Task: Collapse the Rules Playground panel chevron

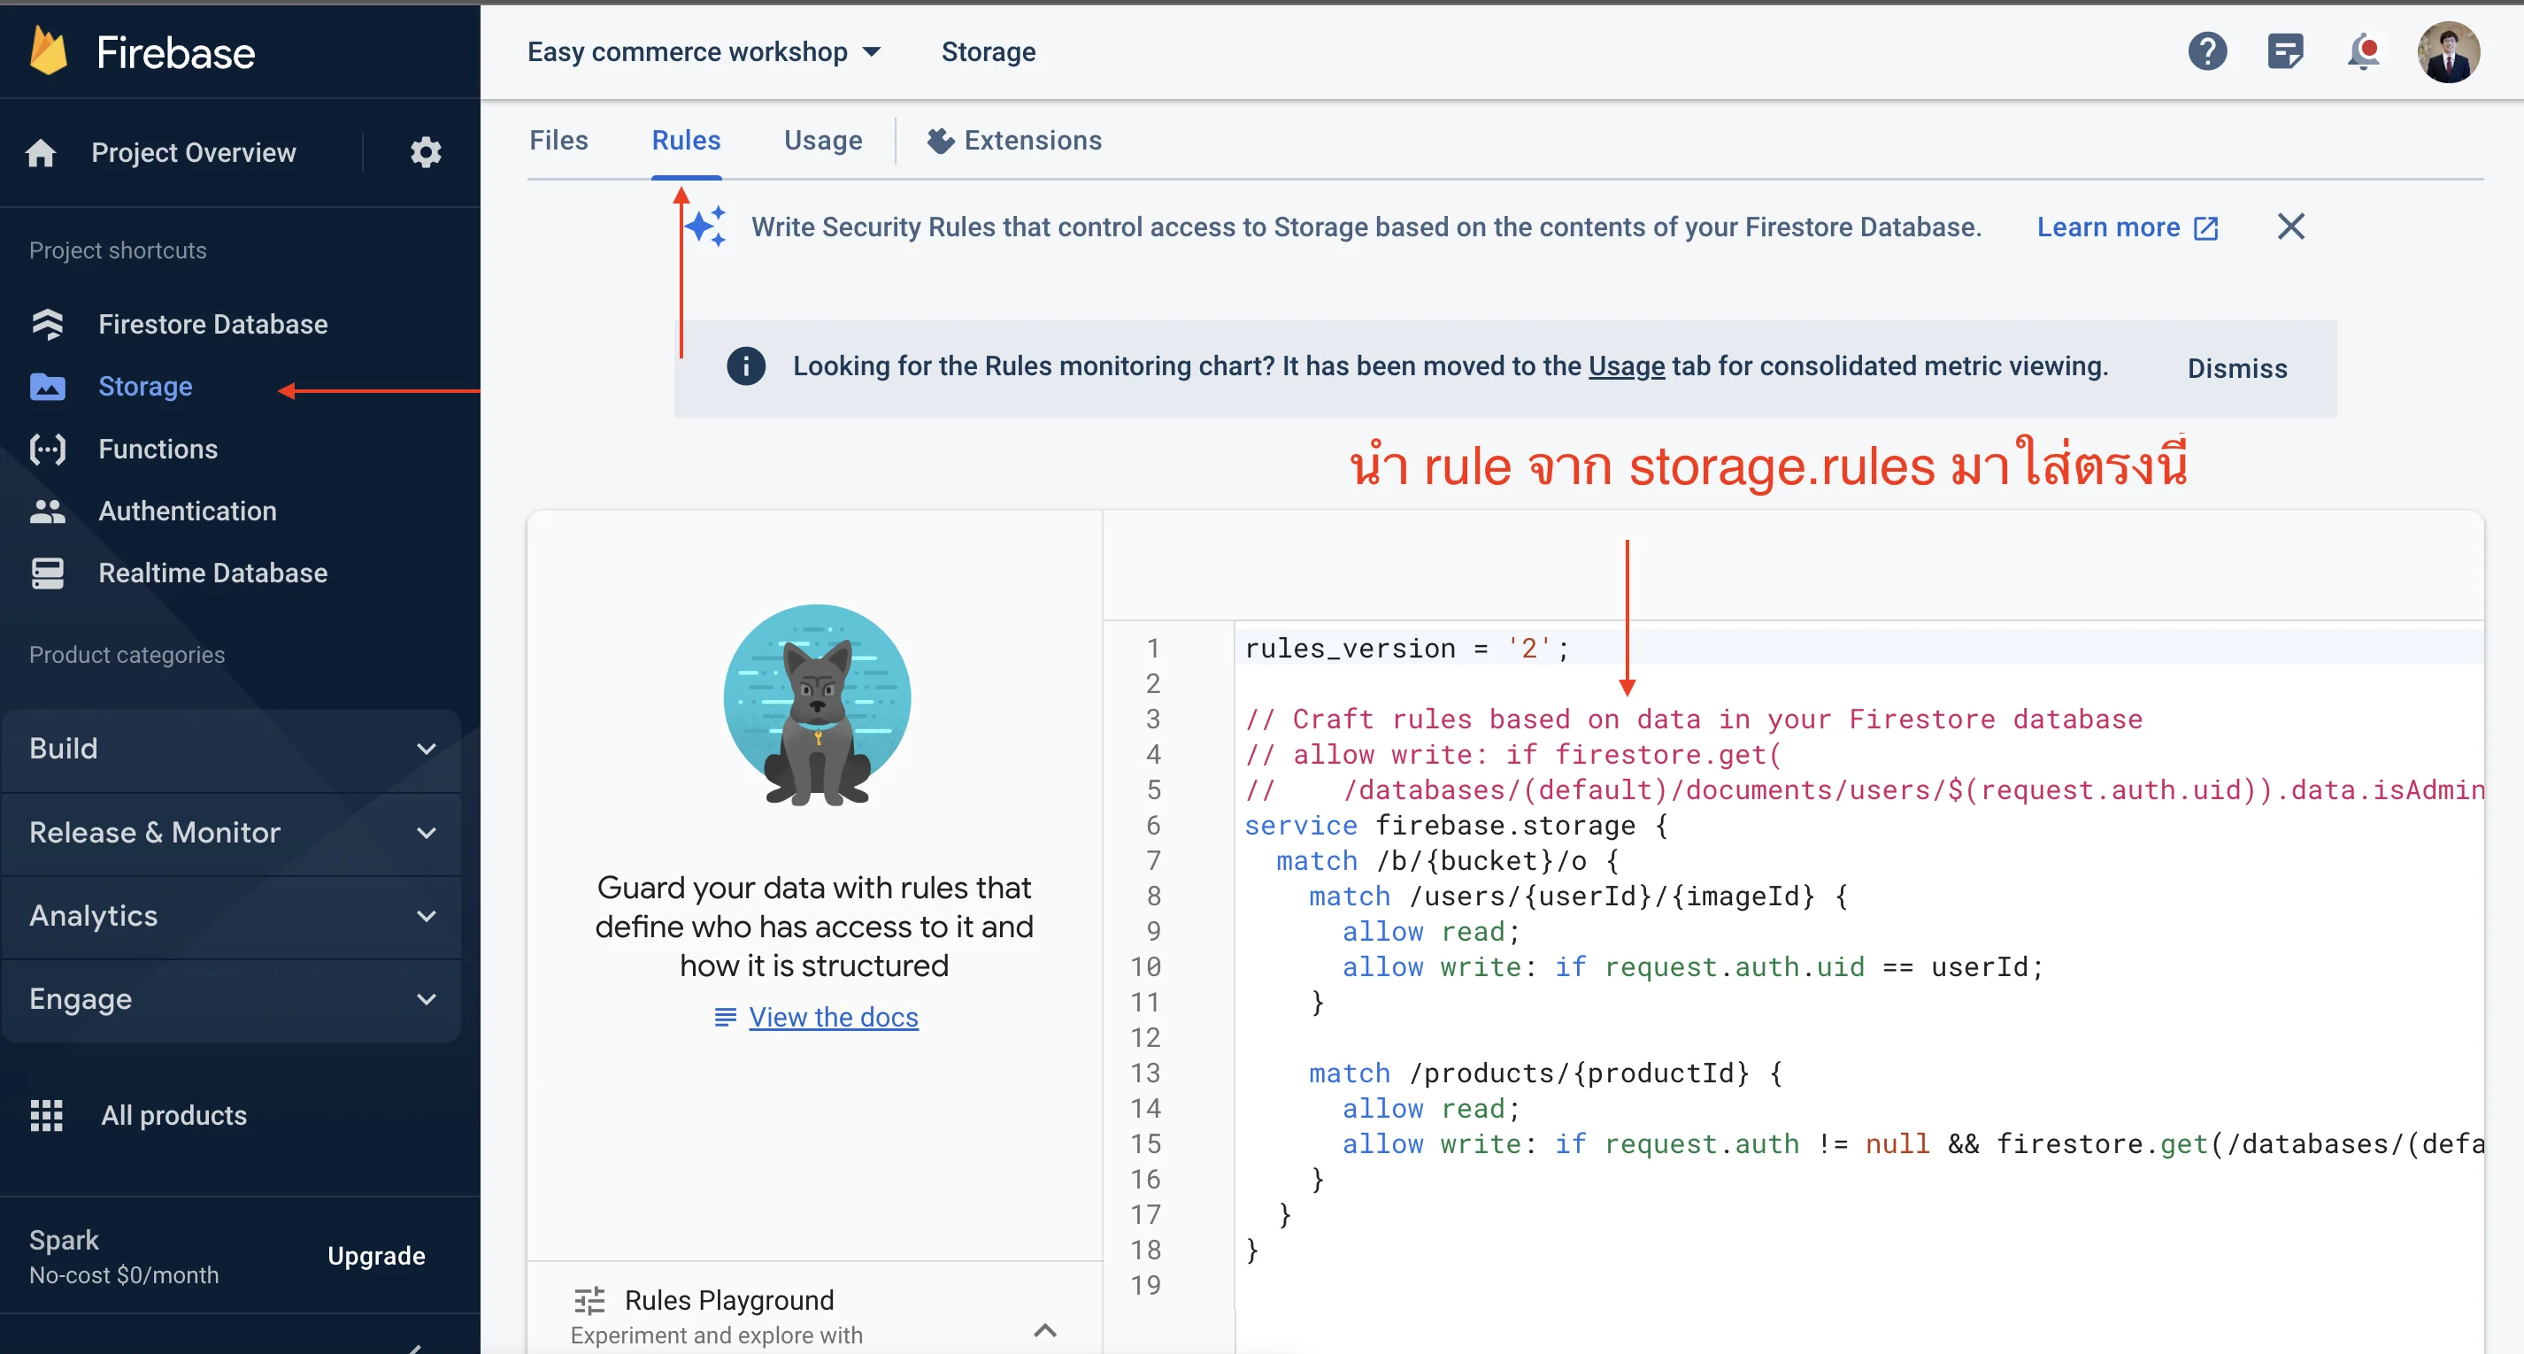Action: click(x=1044, y=1329)
